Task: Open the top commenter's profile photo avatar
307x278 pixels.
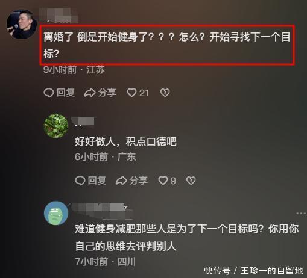Action: pyautogui.click(x=22, y=24)
